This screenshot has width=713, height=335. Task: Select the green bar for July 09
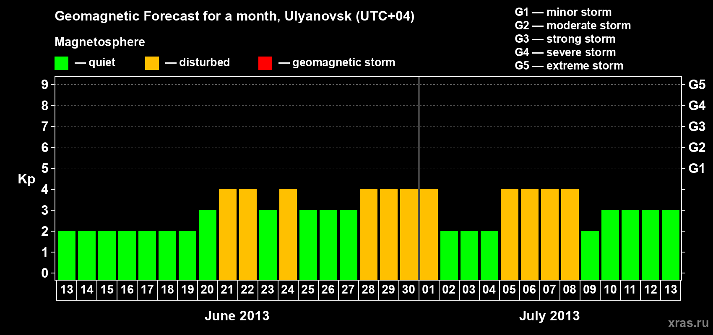coord(590,255)
